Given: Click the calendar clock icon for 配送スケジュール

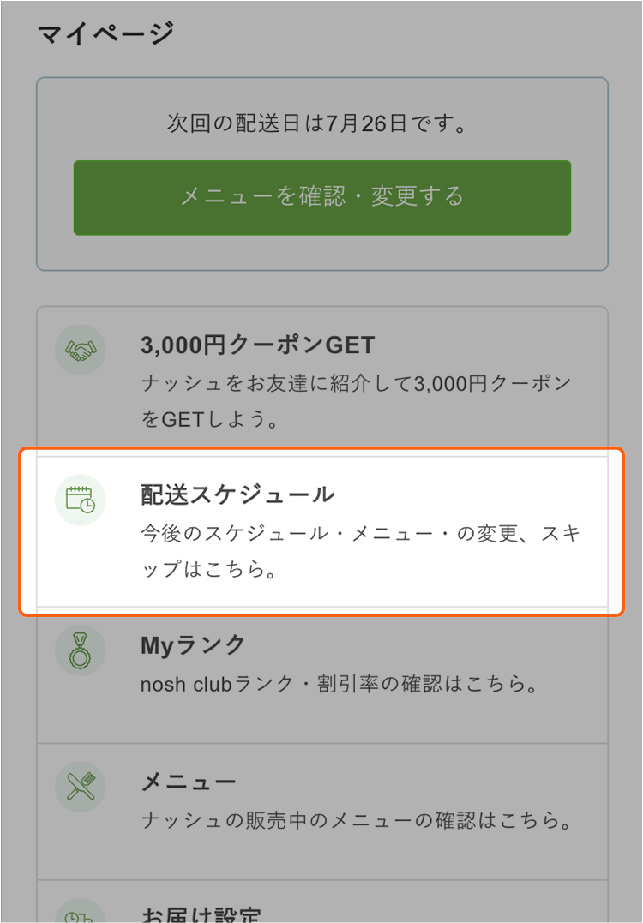Looking at the screenshot, I should [80, 500].
